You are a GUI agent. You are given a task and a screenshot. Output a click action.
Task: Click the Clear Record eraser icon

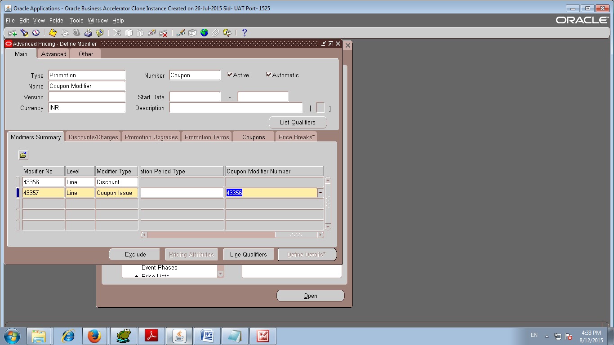pyautogui.click(x=152, y=33)
